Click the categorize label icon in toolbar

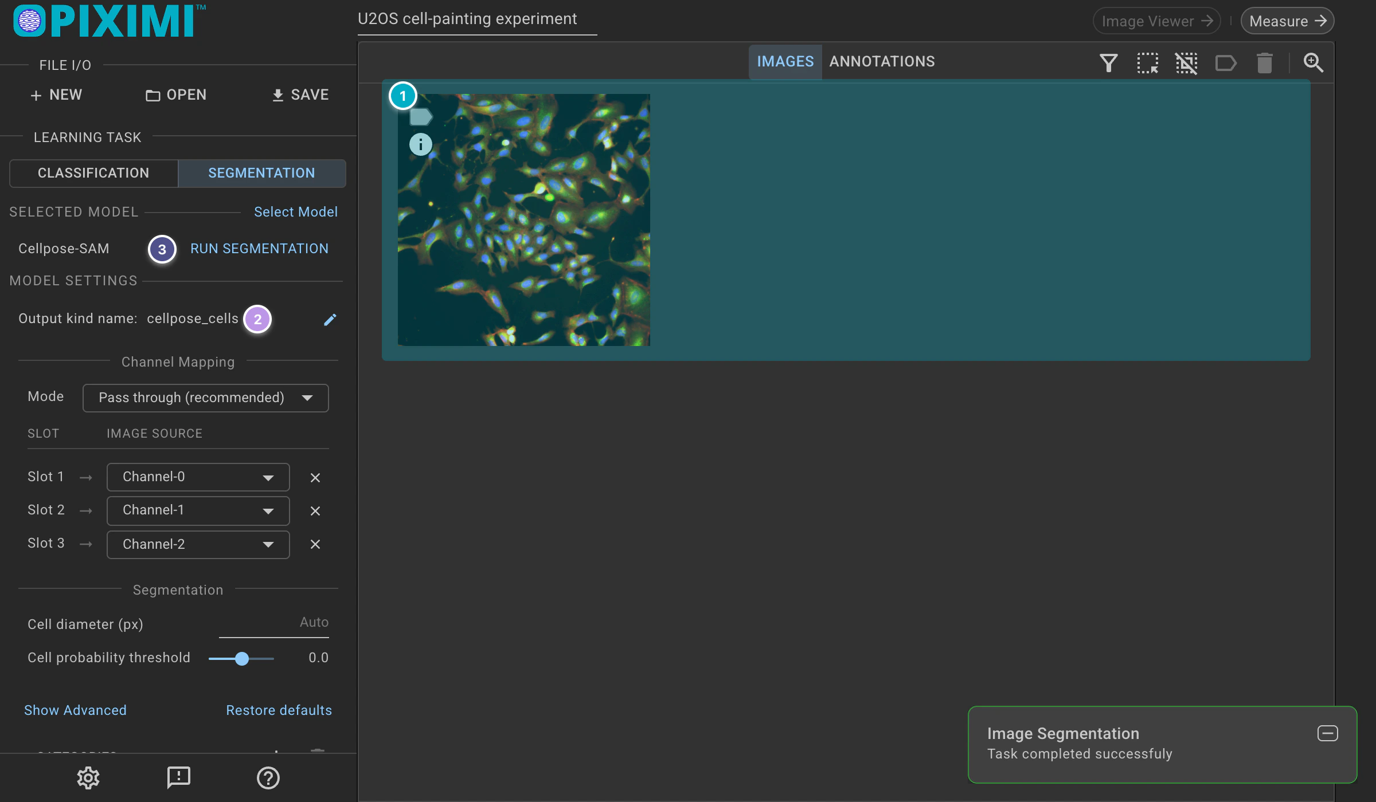(1226, 63)
